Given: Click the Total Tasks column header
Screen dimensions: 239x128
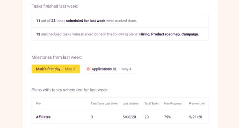Looking at the screenshot, I should (x=152, y=103).
